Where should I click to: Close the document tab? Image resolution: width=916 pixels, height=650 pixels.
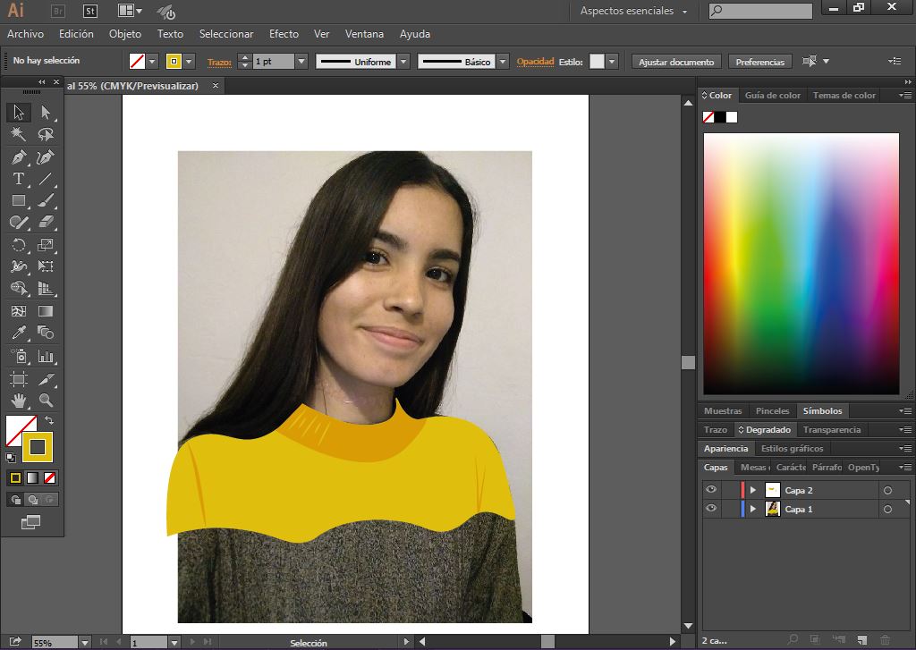tap(216, 86)
